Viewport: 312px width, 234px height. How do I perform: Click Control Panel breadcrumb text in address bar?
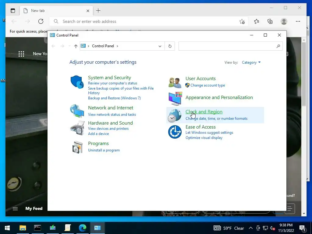click(103, 46)
